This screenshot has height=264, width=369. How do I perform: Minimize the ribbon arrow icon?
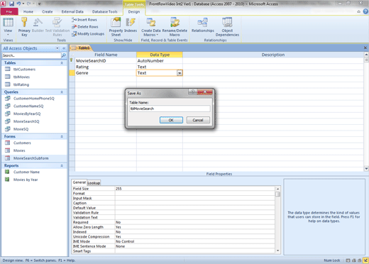[x=359, y=11]
